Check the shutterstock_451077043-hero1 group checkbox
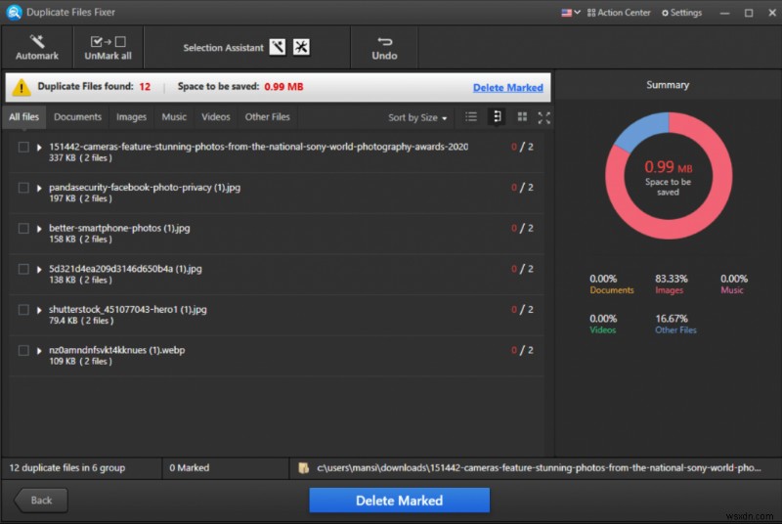The height and width of the screenshot is (524, 782). (x=23, y=310)
